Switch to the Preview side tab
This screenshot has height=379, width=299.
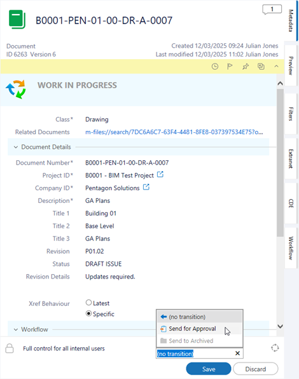(291, 65)
